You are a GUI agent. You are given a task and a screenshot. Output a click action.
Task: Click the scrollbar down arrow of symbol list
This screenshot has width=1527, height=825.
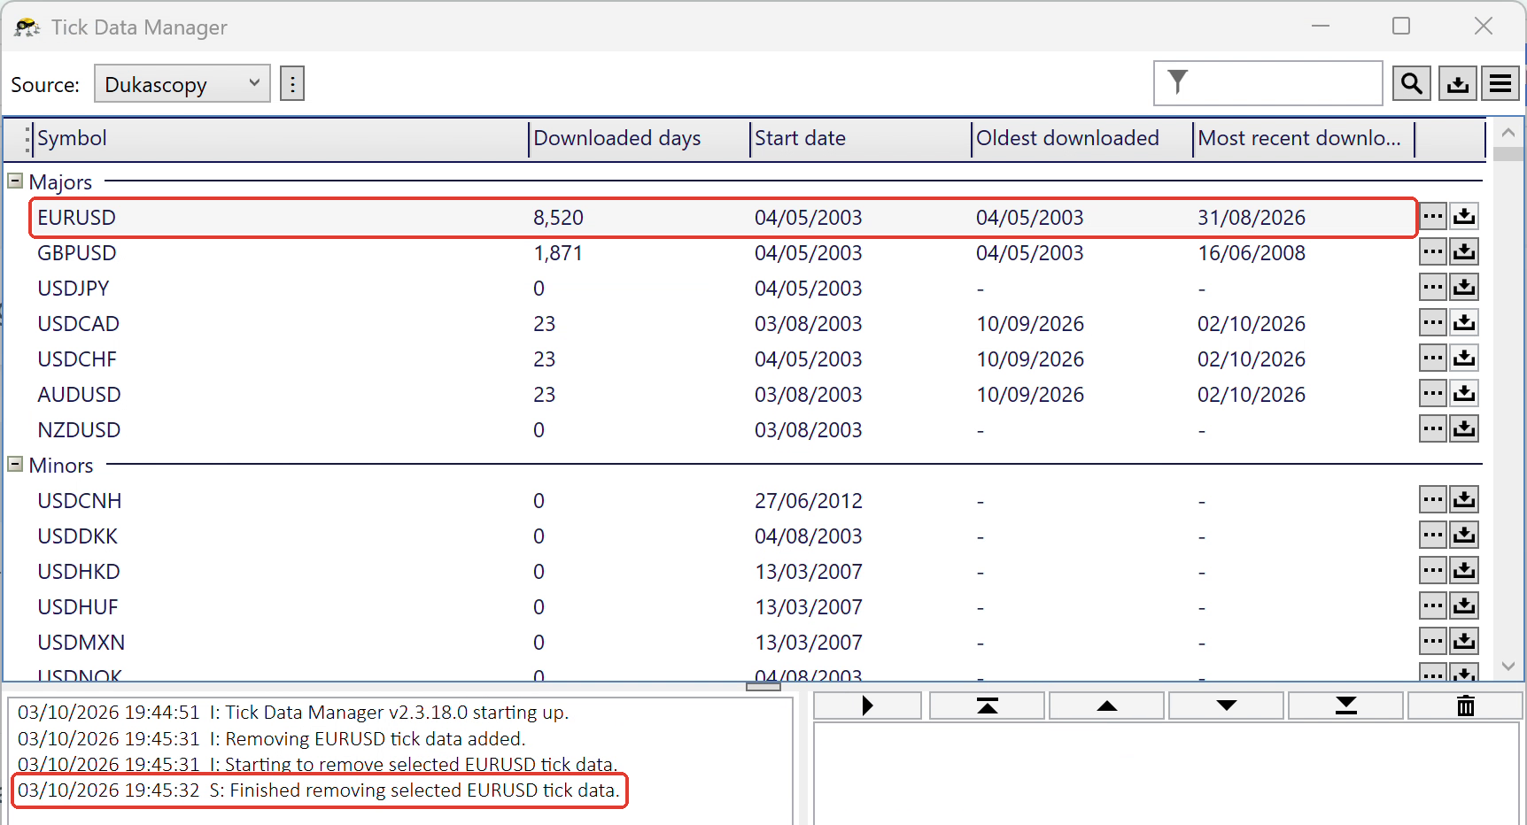1508,667
